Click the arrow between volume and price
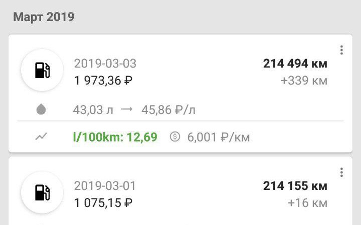 [127, 109]
